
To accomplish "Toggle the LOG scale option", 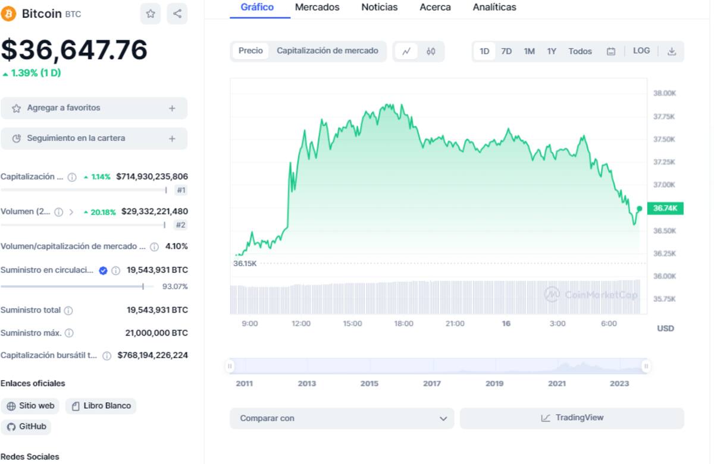I will [641, 51].
